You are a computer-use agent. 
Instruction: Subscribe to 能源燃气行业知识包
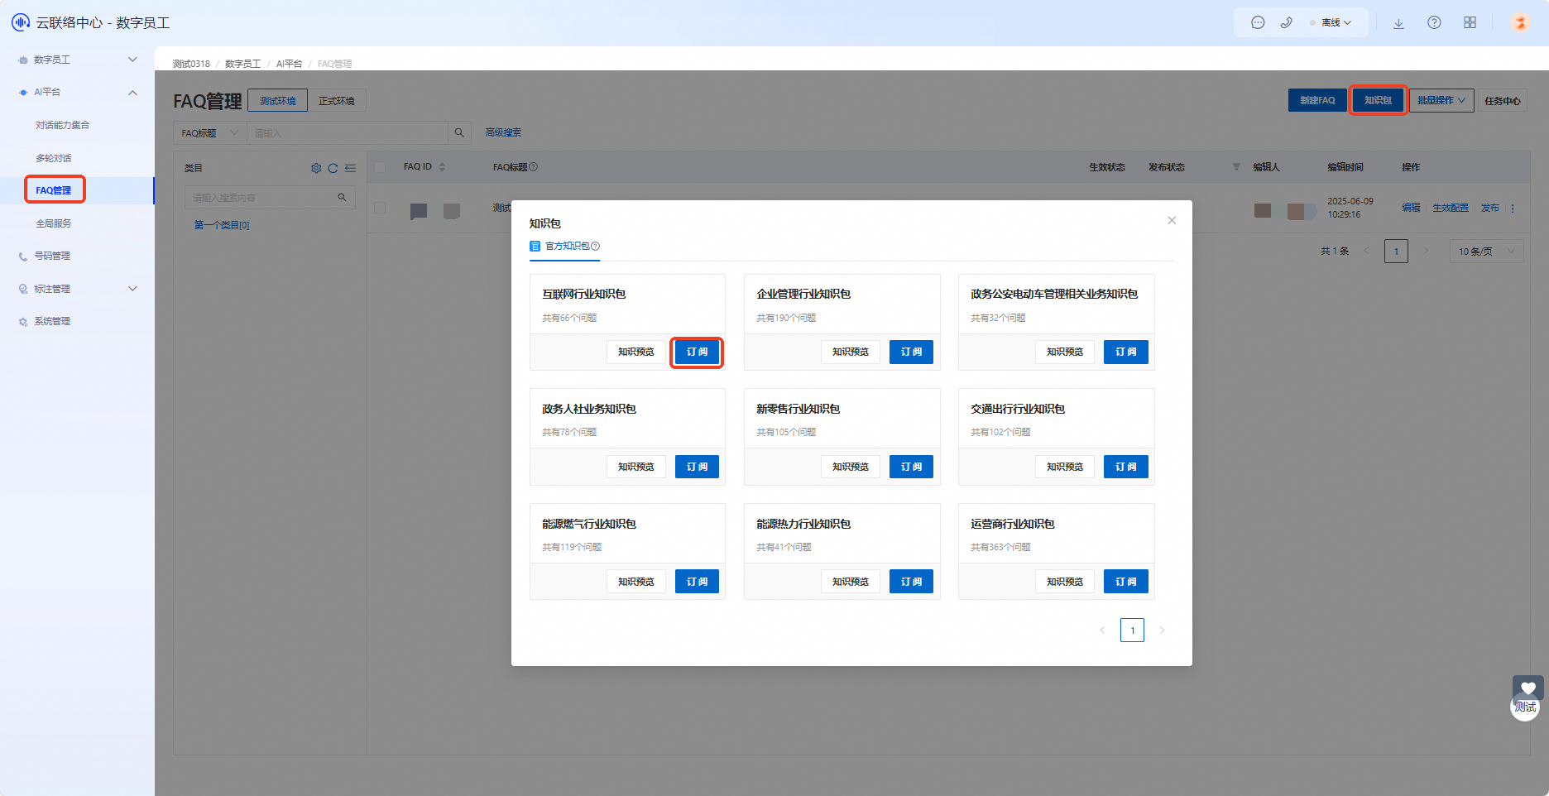click(697, 582)
